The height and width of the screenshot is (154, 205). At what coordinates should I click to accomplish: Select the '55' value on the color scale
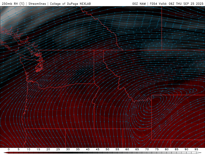(117, 149)
